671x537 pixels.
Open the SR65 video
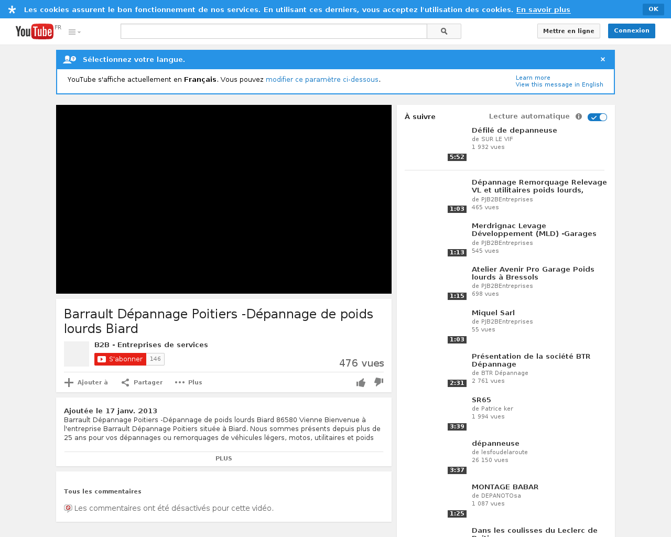coord(481,400)
